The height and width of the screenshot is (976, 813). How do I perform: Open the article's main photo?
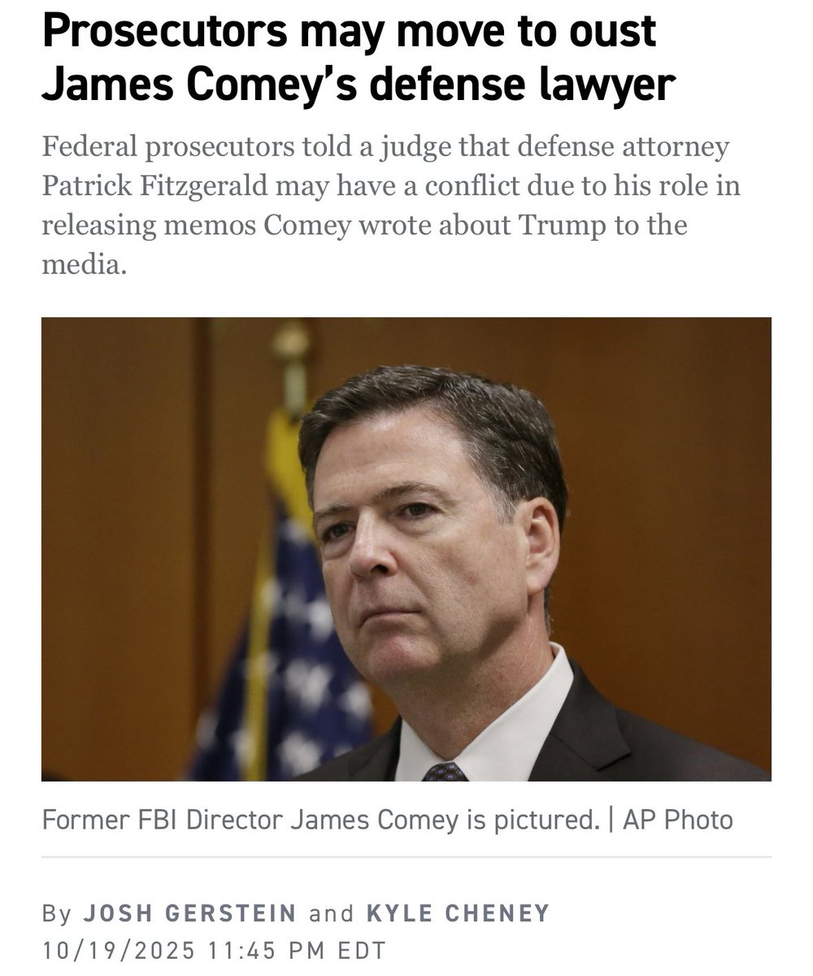(406, 549)
